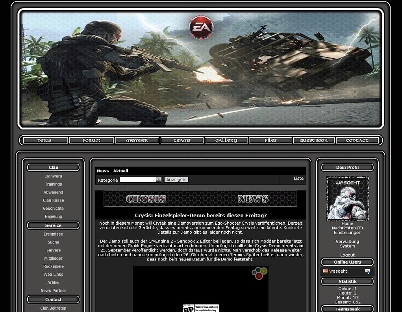The image size is (402, 312).
Task: Open the System link in profile
Action: coord(347,246)
